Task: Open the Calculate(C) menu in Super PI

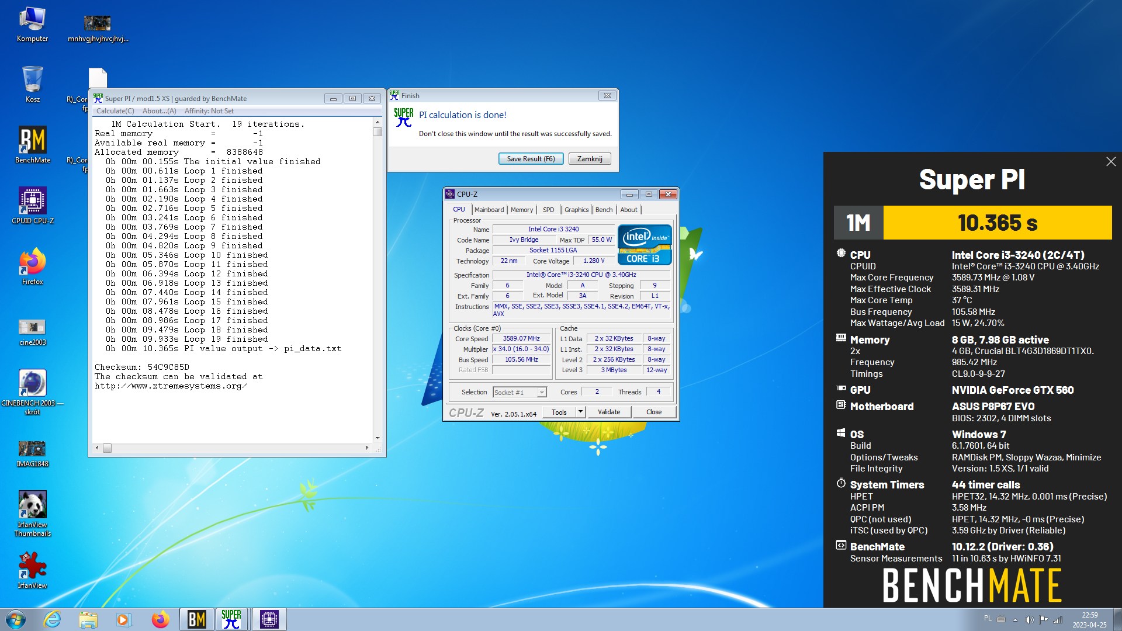Action: coord(115,111)
